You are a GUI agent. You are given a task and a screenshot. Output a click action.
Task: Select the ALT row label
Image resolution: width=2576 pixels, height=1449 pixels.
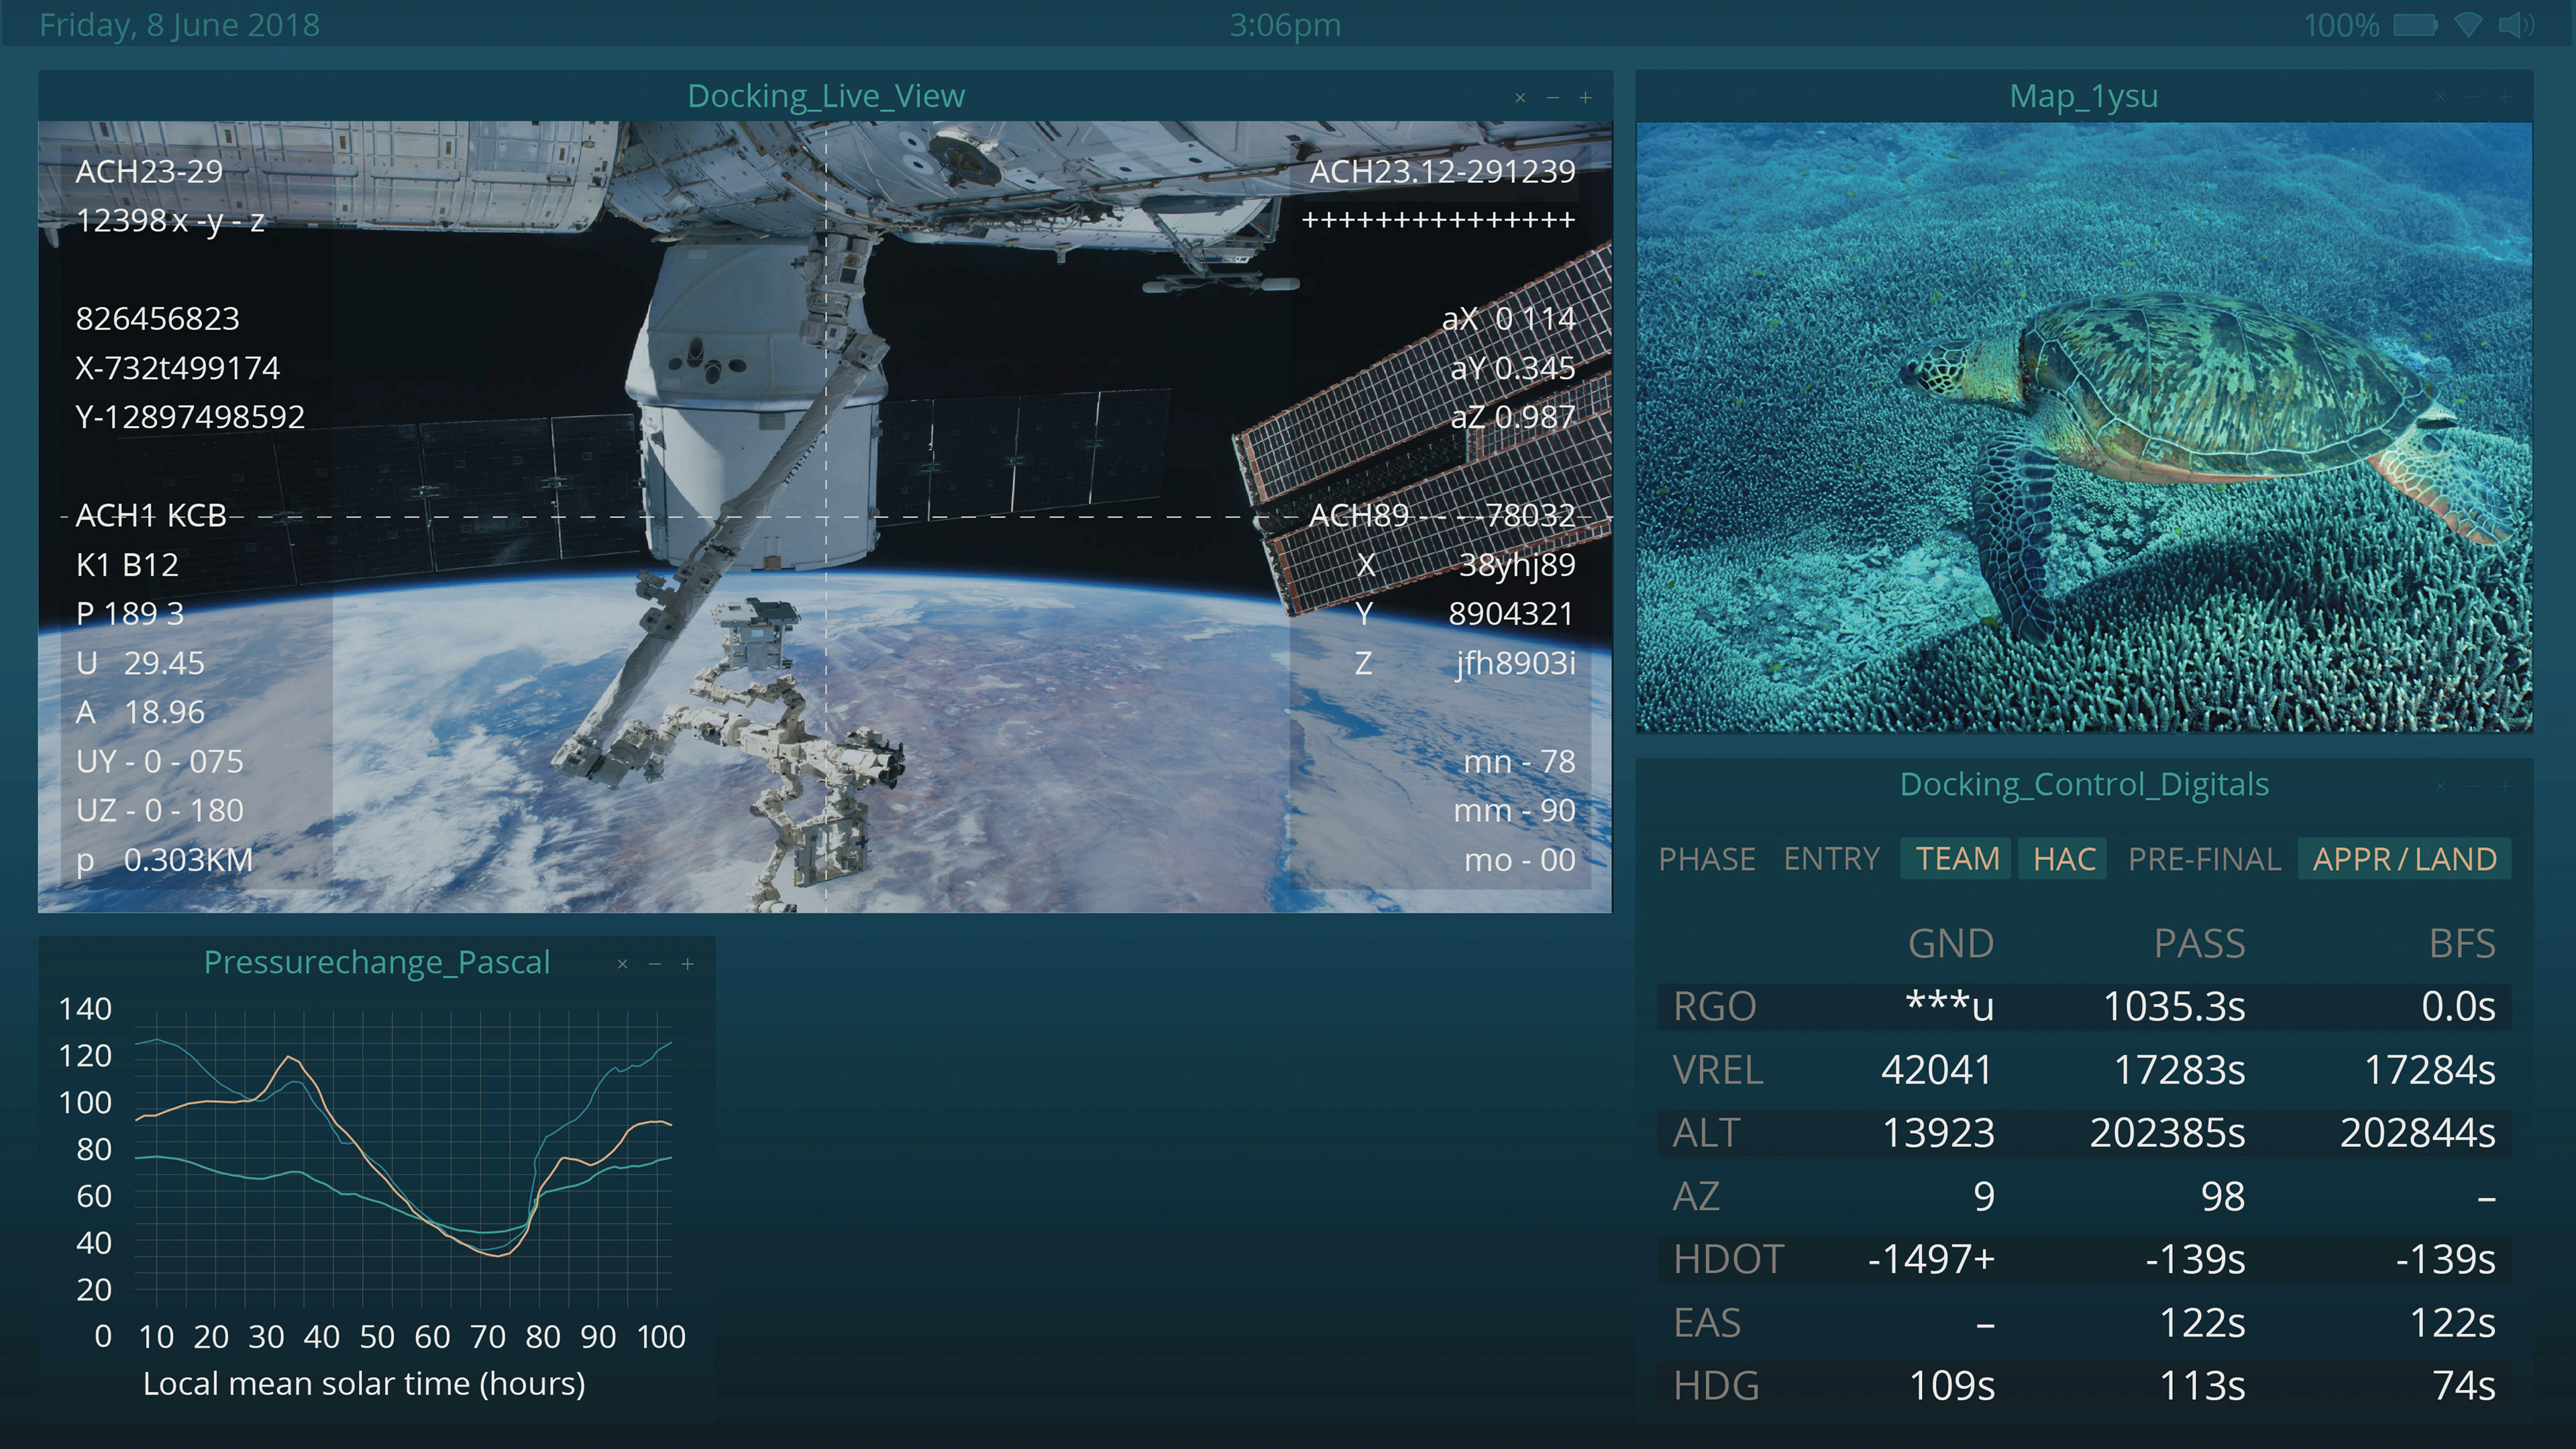1706,1133
